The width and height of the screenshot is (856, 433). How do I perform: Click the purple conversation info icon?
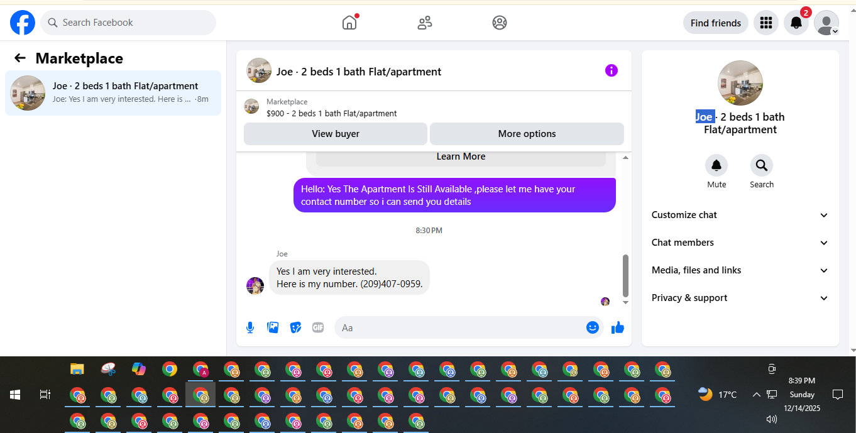click(612, 70)
